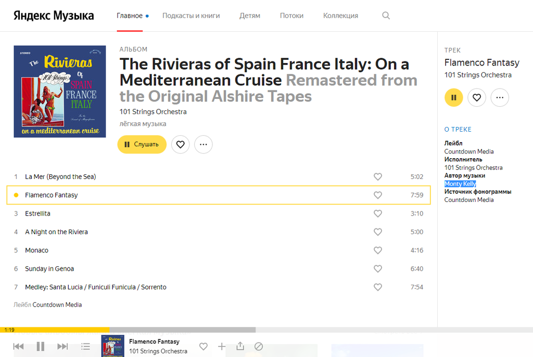Like the Santa Lucia medley track
The height and width of the screenshot is (357, 533).
[x=378, y=287]
